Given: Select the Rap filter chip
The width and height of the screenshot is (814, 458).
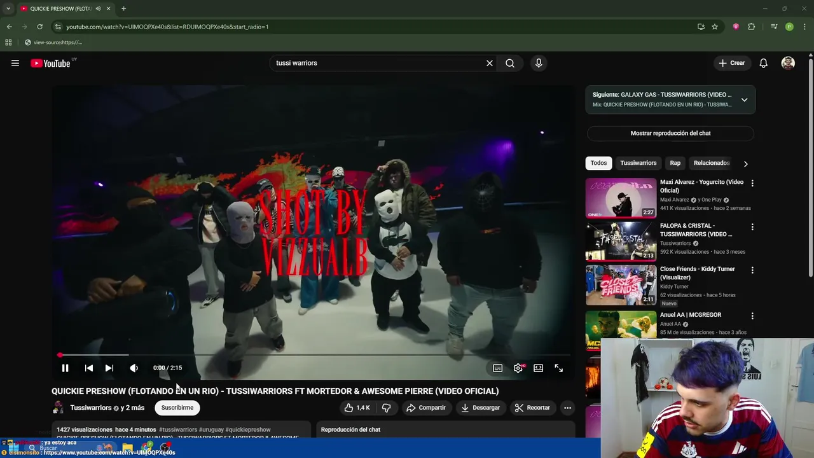Looking at the screenshot, I should [x=675, y=163].
